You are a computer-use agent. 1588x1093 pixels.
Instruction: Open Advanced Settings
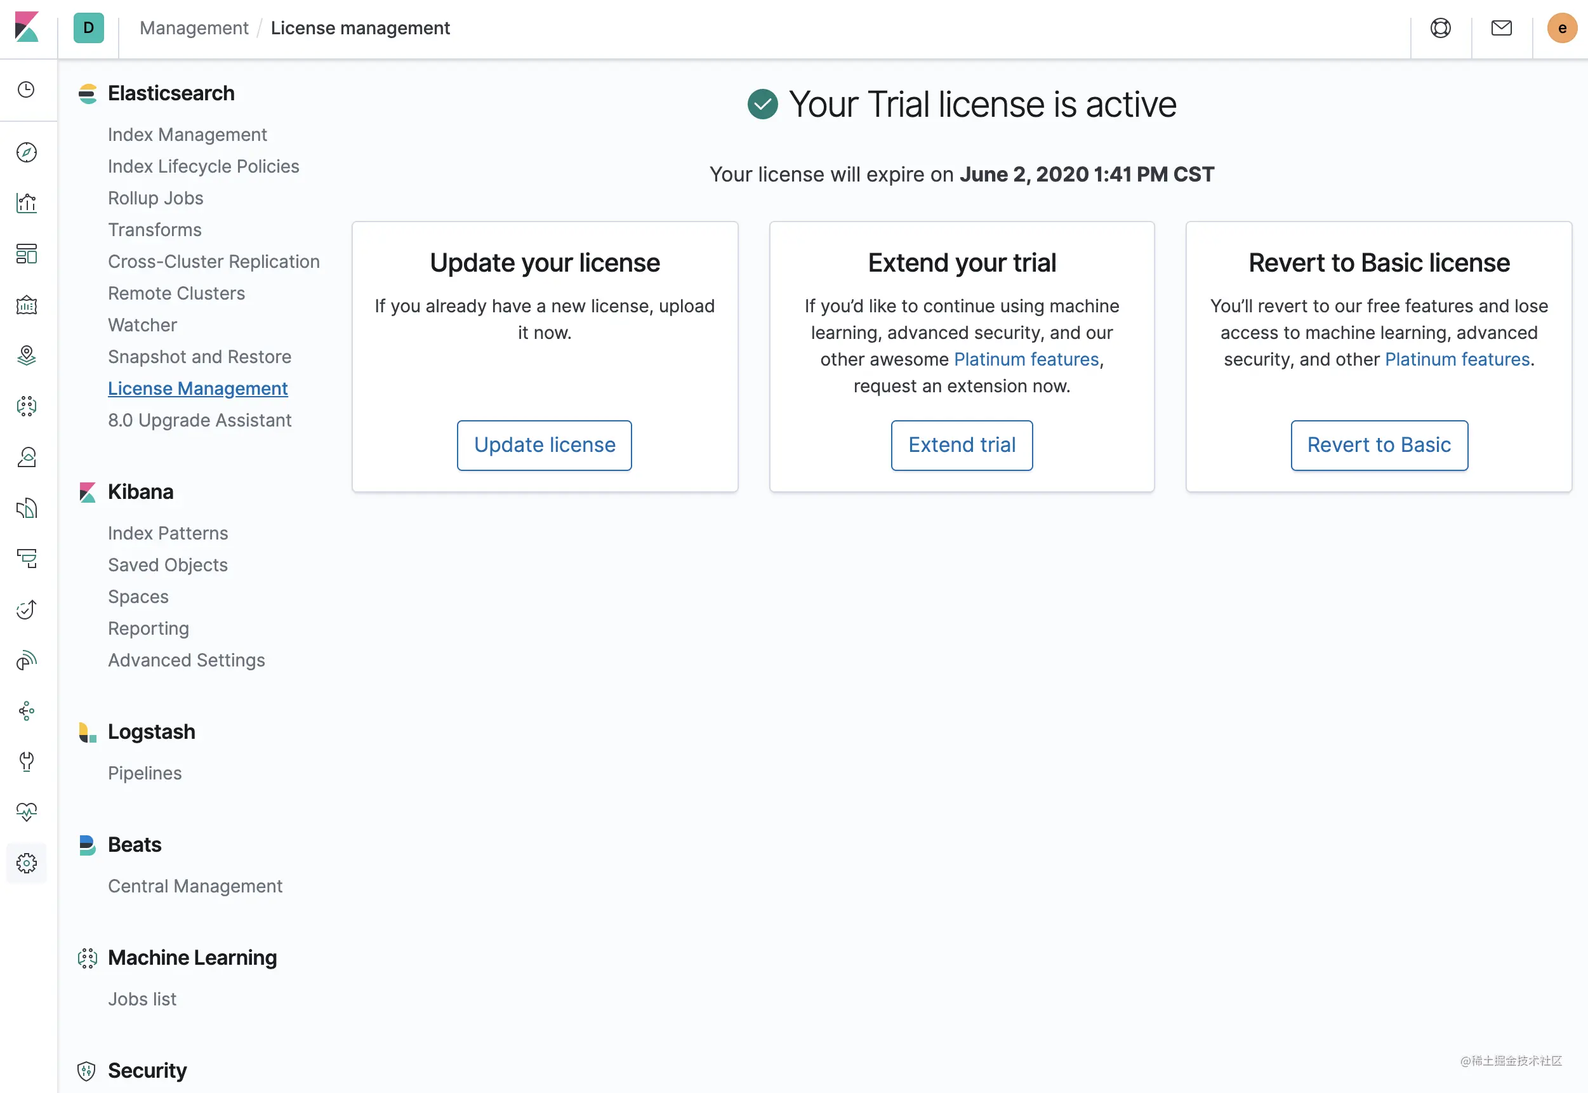(x=186, y=660)
